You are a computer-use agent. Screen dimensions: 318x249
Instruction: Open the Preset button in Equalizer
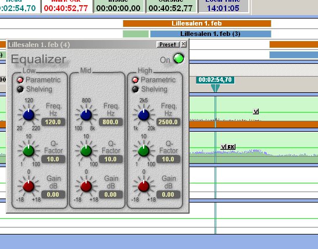coord(168,44)
